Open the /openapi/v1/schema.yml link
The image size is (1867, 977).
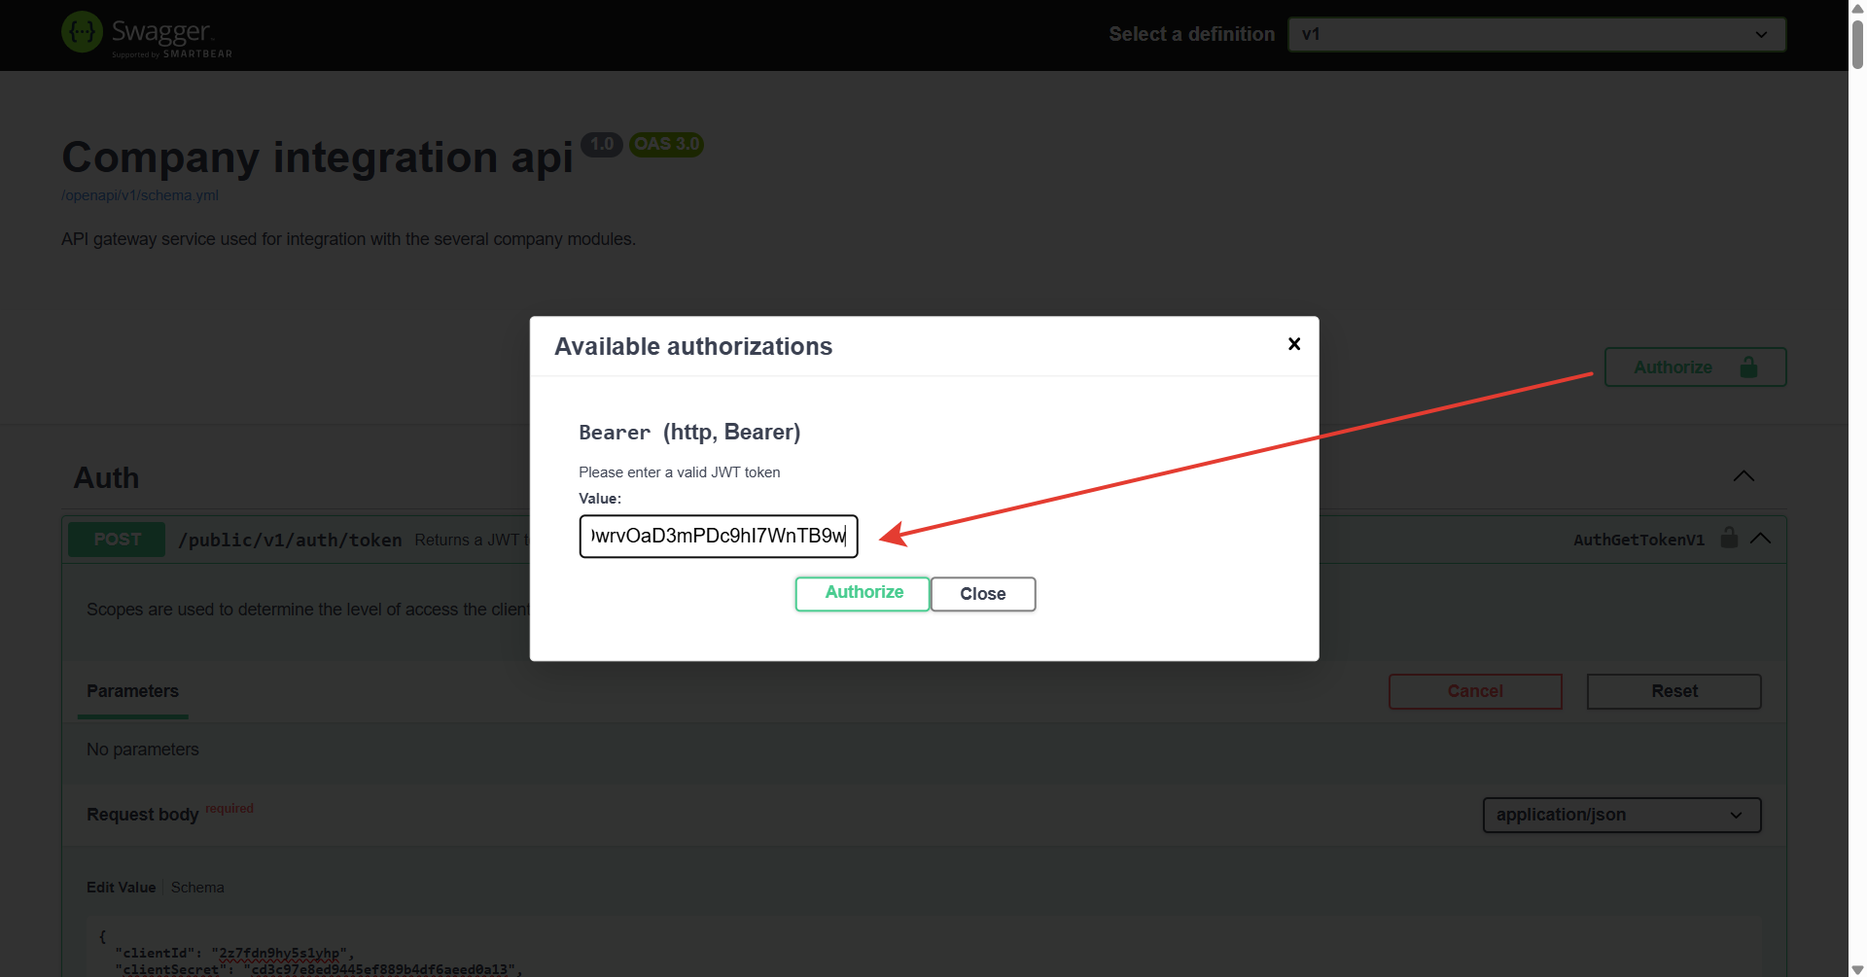click(140, 195)
